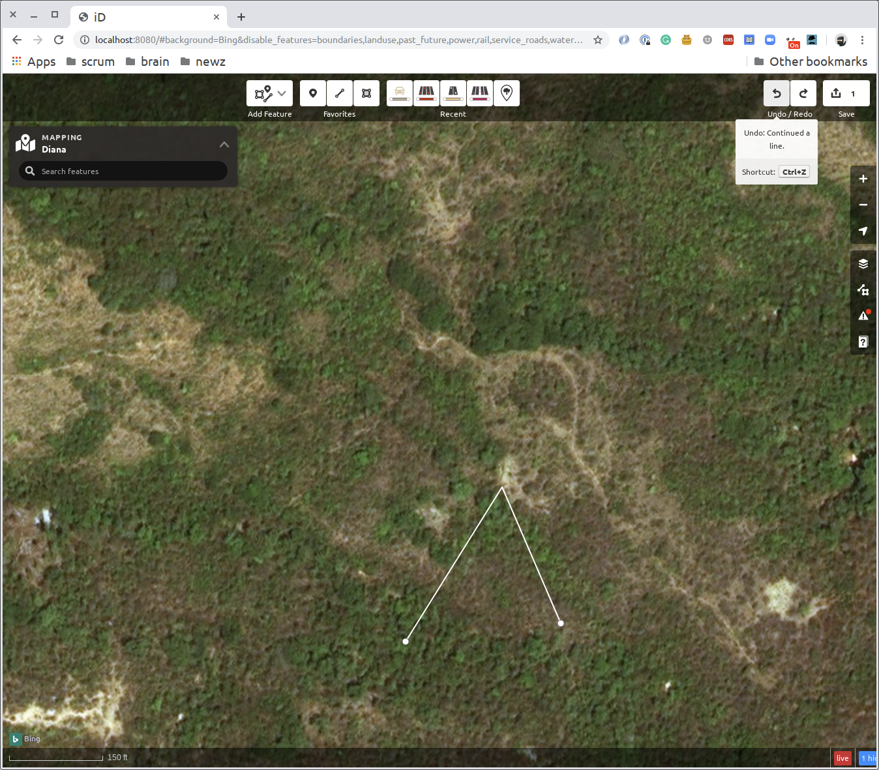Choose the recent yellow road preset
Viewport: 879px width, 770px height.
453,93
